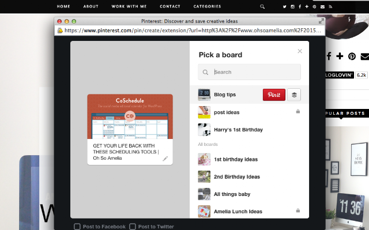The image size is (369, 230).
Task: Open search icon in blog navigation bar
Action: coord(262,6)
